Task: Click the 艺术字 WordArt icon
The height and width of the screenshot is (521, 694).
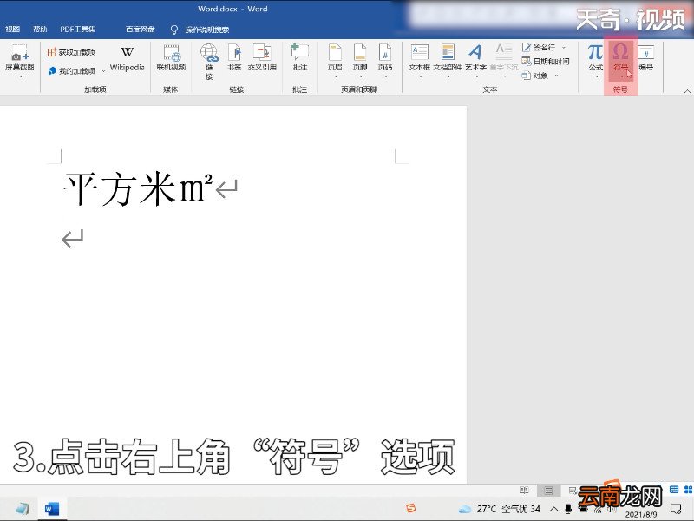Action: click(475, 52)
